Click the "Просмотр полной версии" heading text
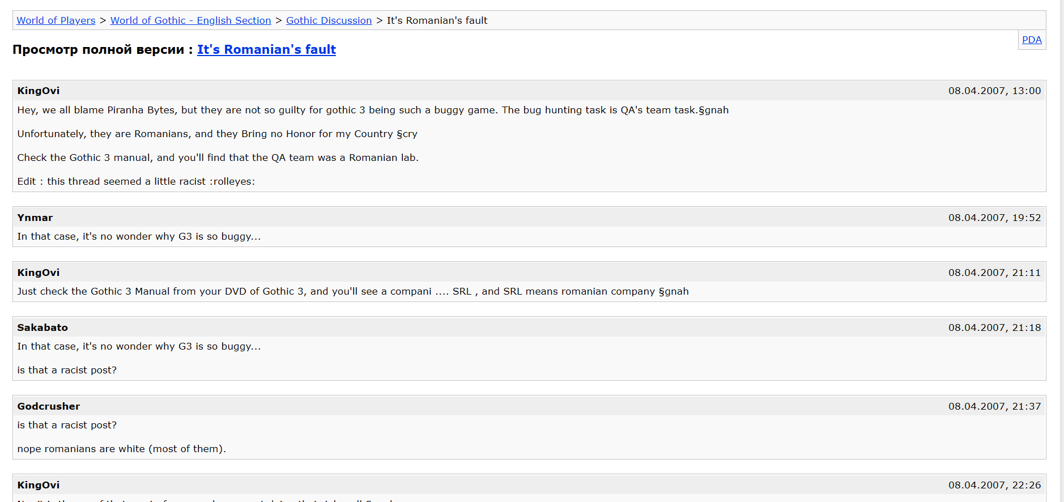1064x502 pixels. (98, 49)
